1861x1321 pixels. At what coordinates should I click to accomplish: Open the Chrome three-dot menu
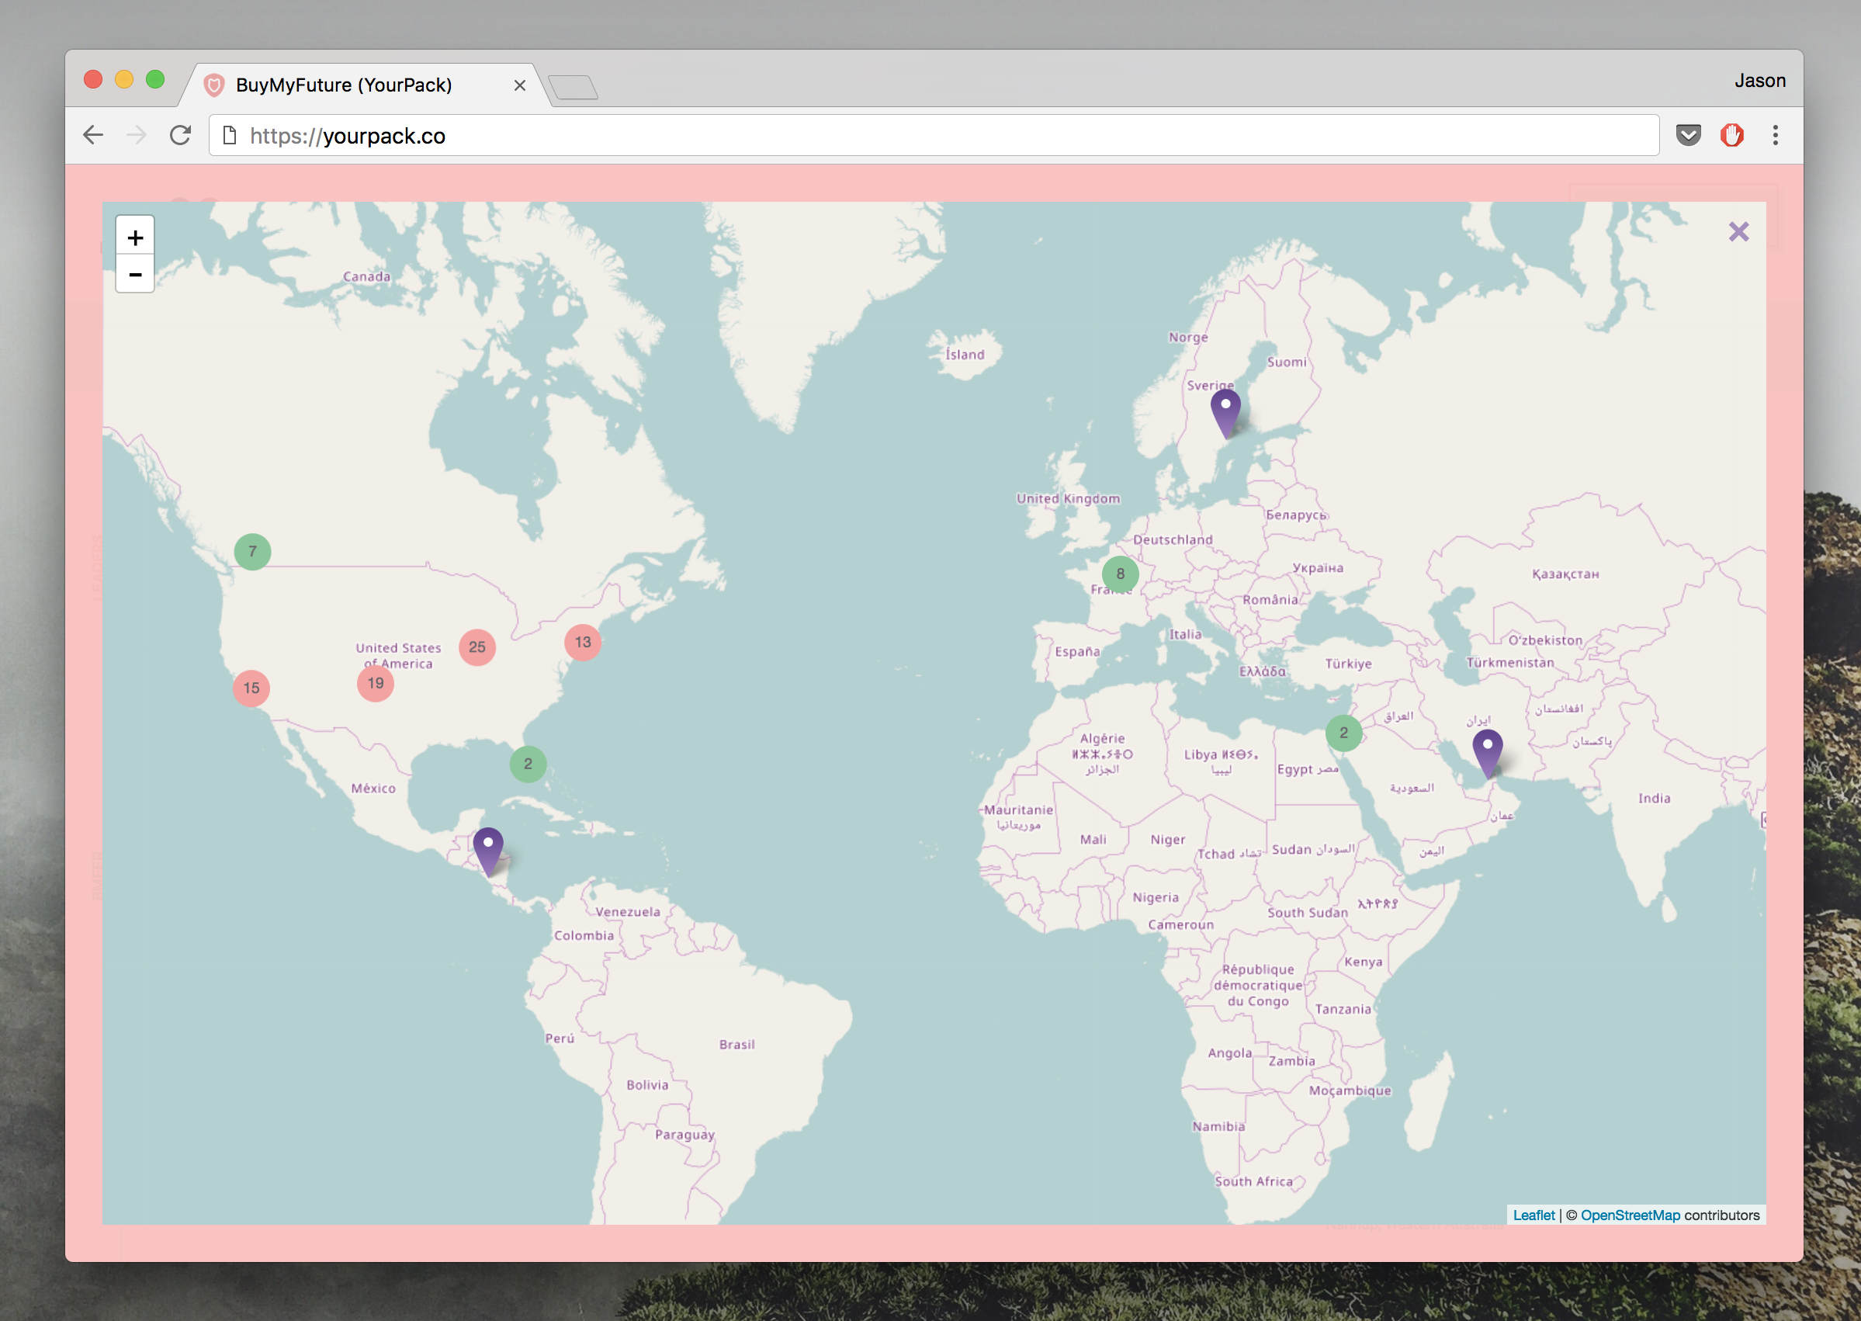1775,135
